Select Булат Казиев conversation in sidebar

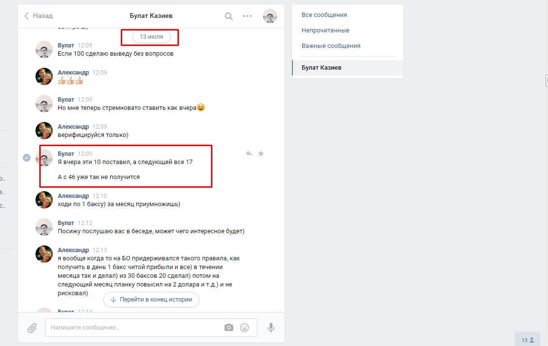pyautogui.click(x=347, y=68)
